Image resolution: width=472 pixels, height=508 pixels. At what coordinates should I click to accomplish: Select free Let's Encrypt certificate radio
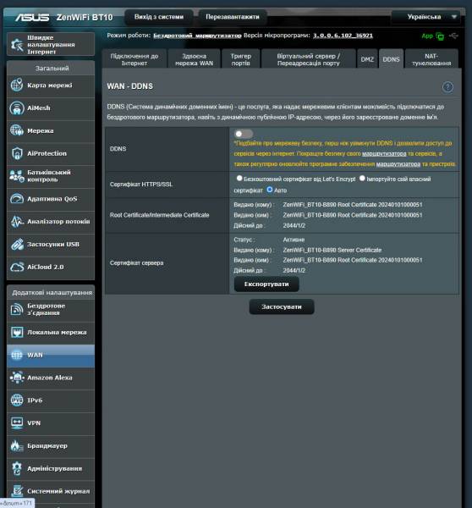(x=239, y=178)
